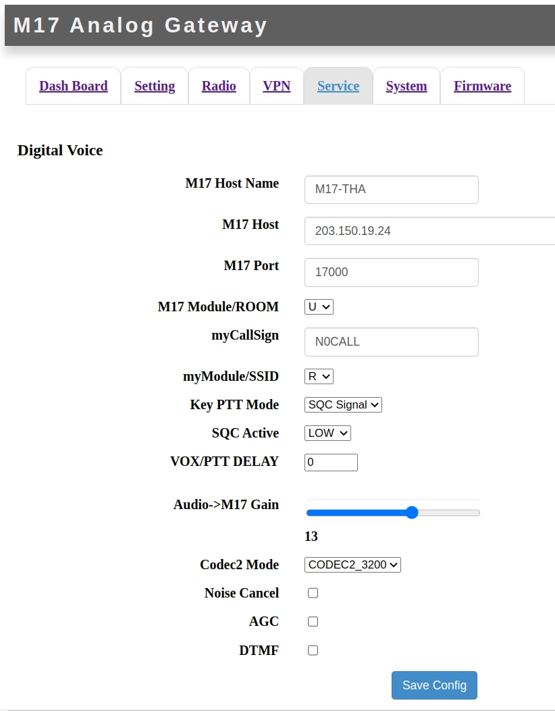This screenshot has width=555, height=711.
Task: Select the Service tab
Action: click(x=338, y=86)
